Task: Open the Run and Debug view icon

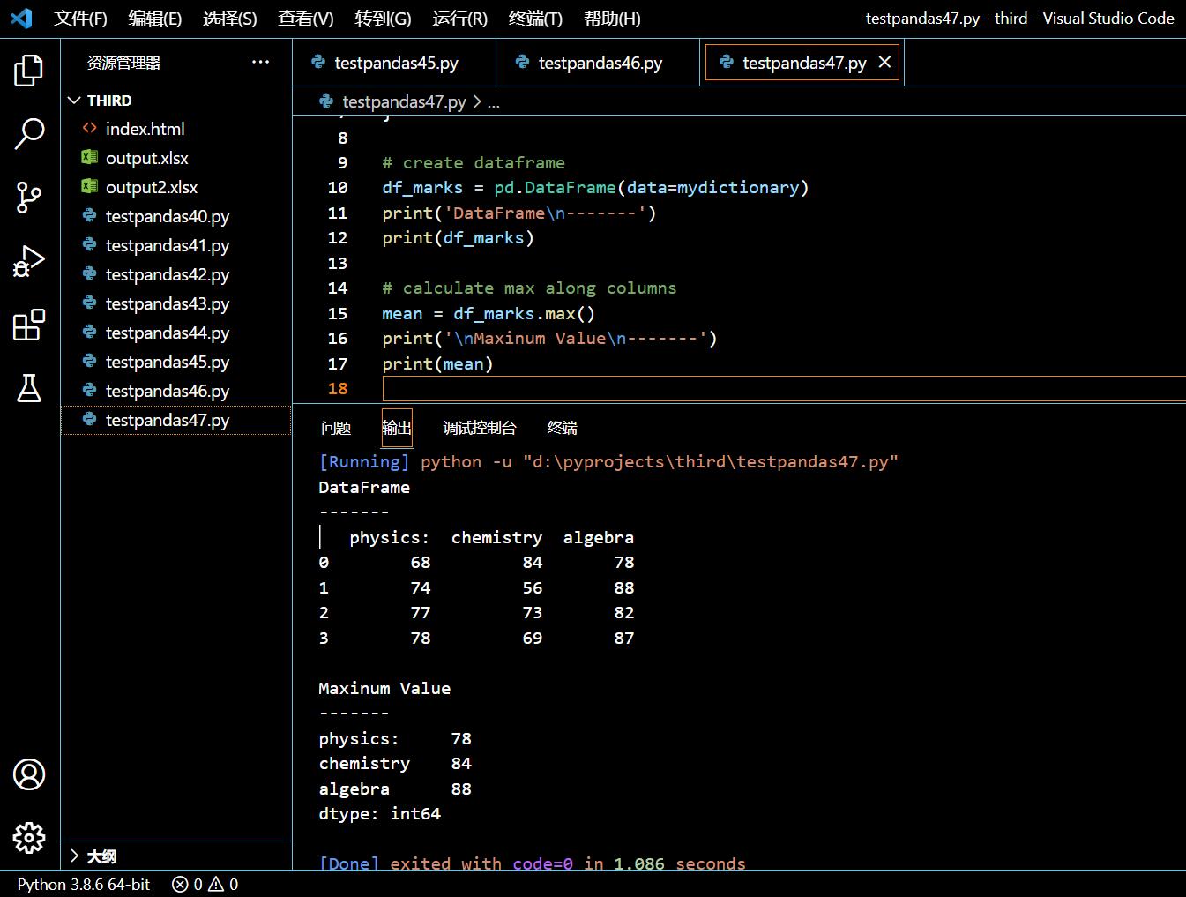Action: pyautogui.click(x=29, y=261)
